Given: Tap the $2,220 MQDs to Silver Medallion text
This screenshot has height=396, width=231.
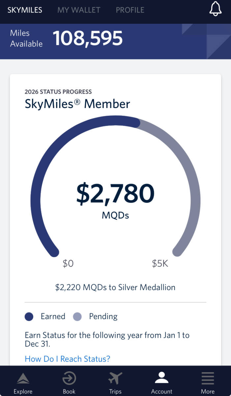Looking at the screenshot, I should 115,287.
